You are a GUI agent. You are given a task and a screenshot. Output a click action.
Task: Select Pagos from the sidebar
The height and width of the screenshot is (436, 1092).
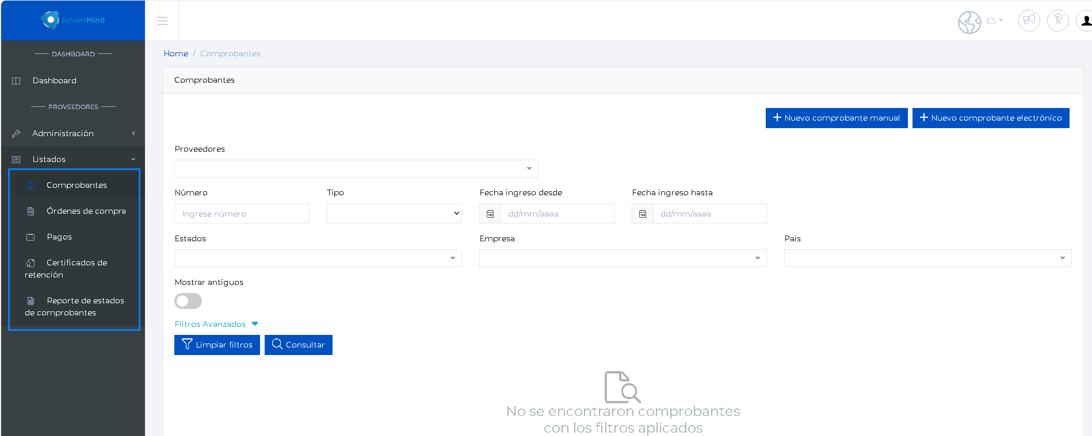[x=59, y=237]
